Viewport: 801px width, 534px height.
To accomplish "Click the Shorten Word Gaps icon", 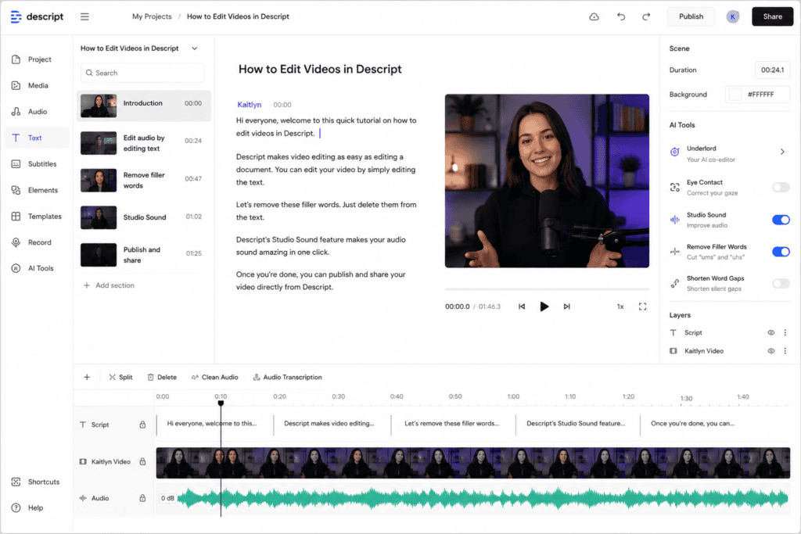I will [x=675, y=283].
